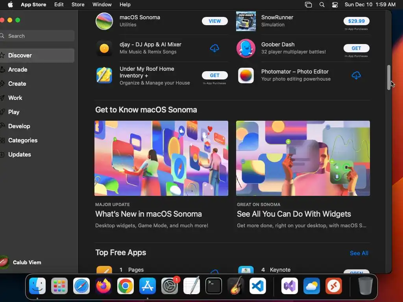Open macOS Sonoma app icon
Screen dimensions: 403x302
[x=104, y=21]
